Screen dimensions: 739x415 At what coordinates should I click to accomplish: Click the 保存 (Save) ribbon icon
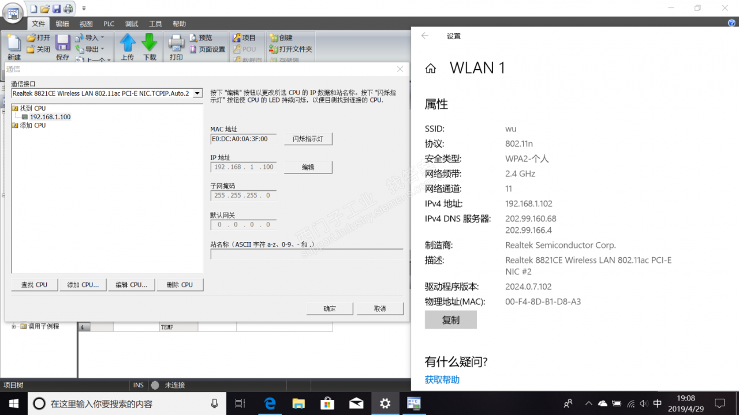pos(62,47)
